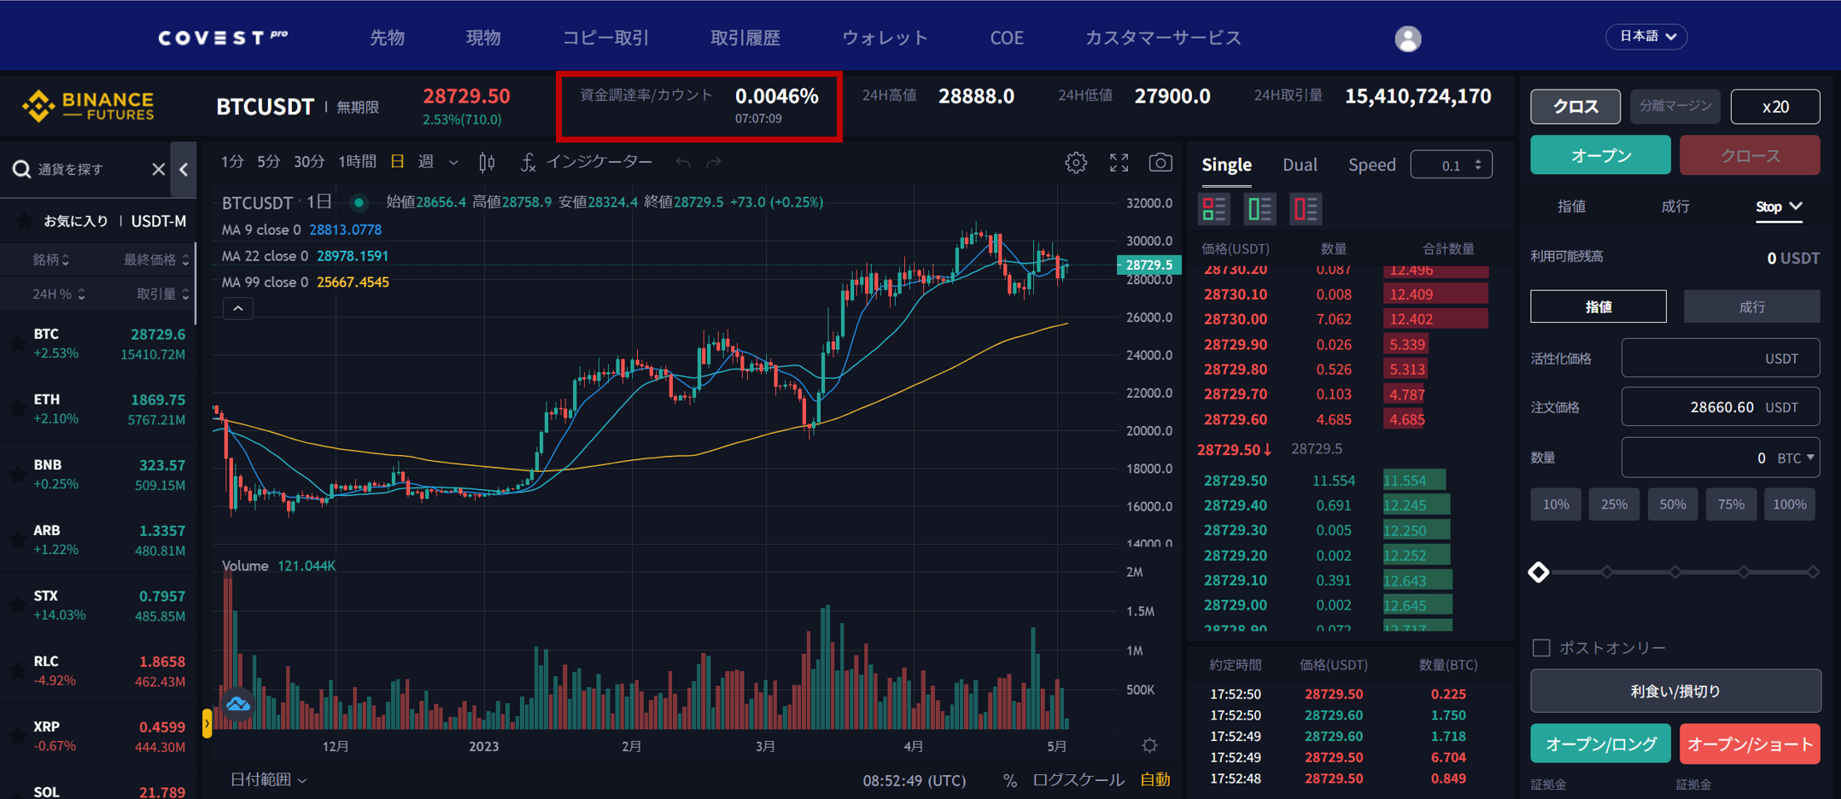The width and height of the screenshot is (1841, 799).
Task: Collapse the MA indicator legend chevron
Action: tap(238, 308)
